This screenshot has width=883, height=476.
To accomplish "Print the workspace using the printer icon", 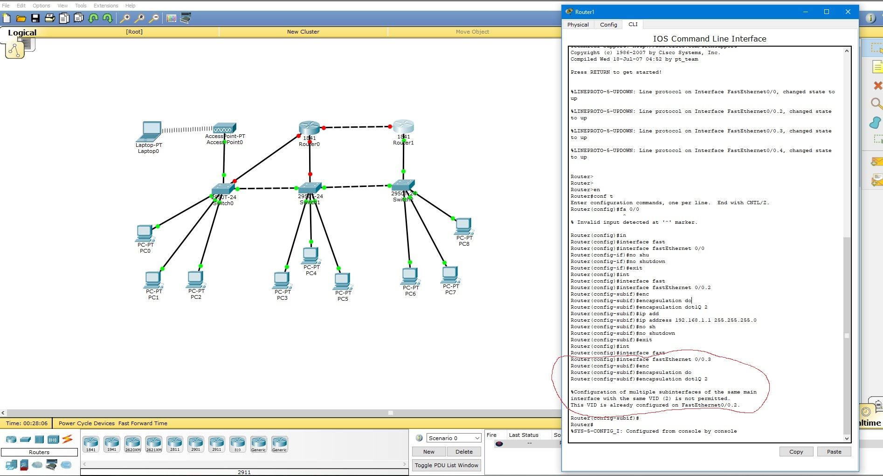I will click(50, 18).
